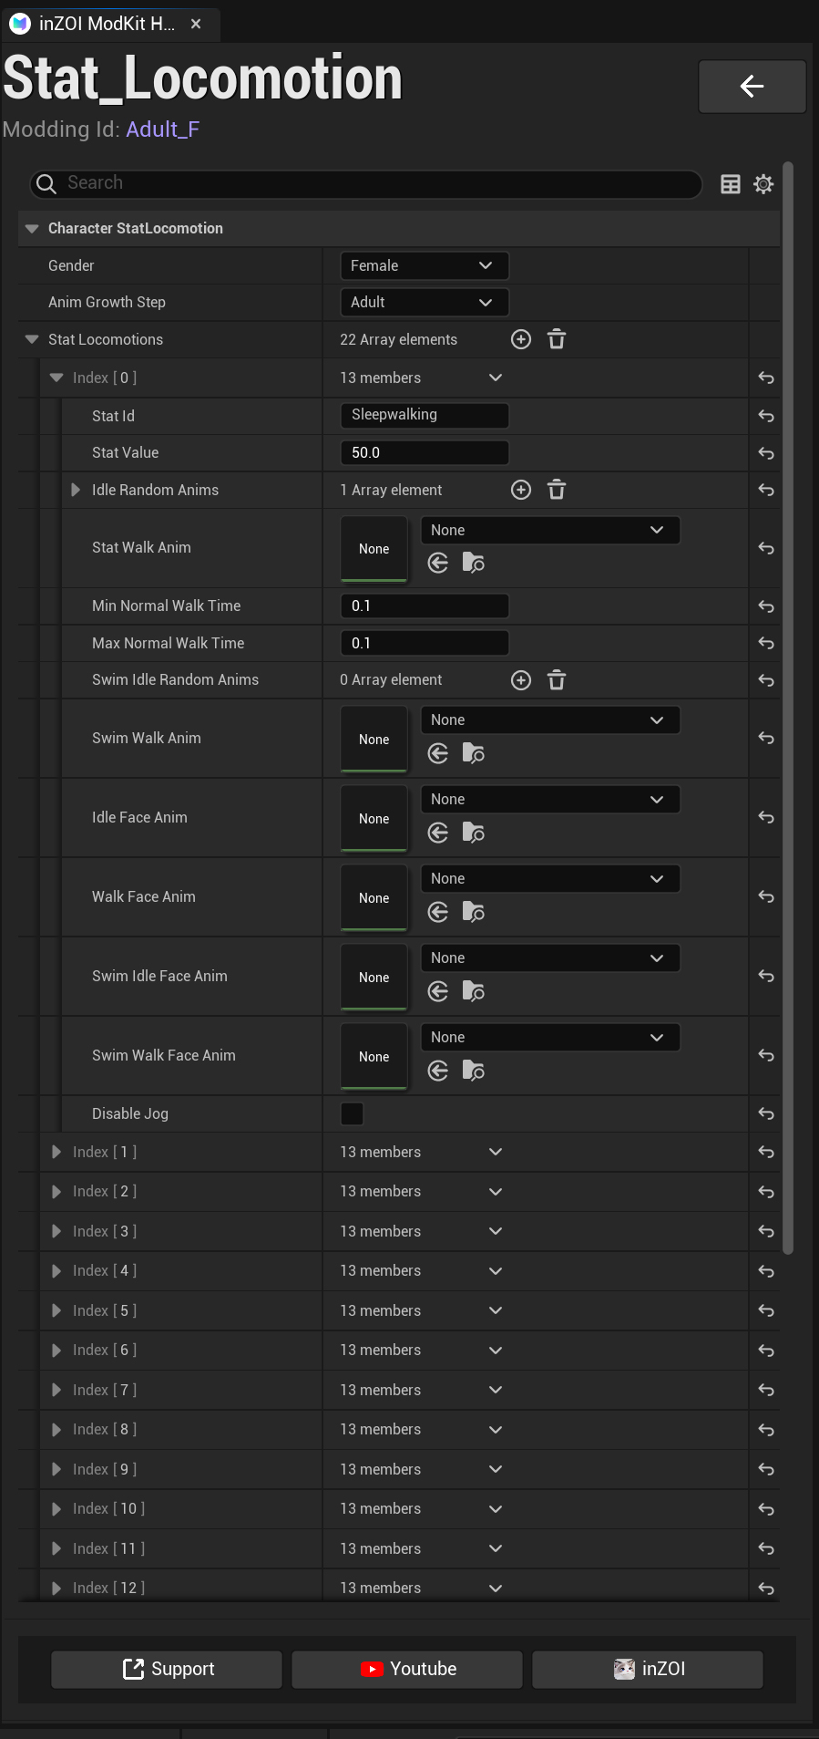Expand Index [ 5 ] entry
Image resolution: width=819 pixels, height=1739 pixels.
pyautogui.click(x=56, y=1310)
